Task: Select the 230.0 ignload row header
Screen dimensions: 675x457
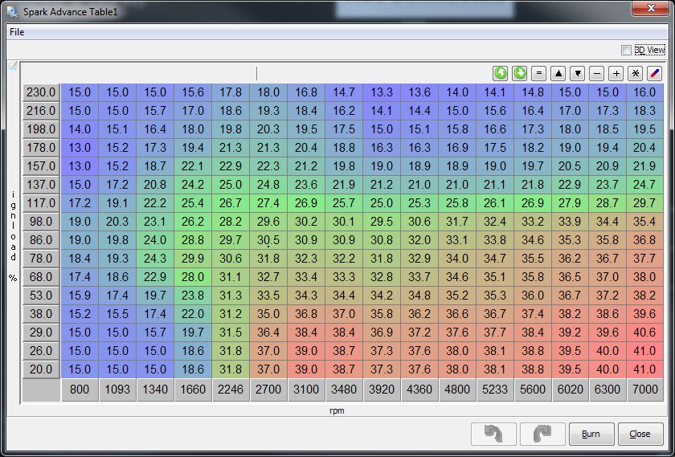Action: tap(40, 92)
